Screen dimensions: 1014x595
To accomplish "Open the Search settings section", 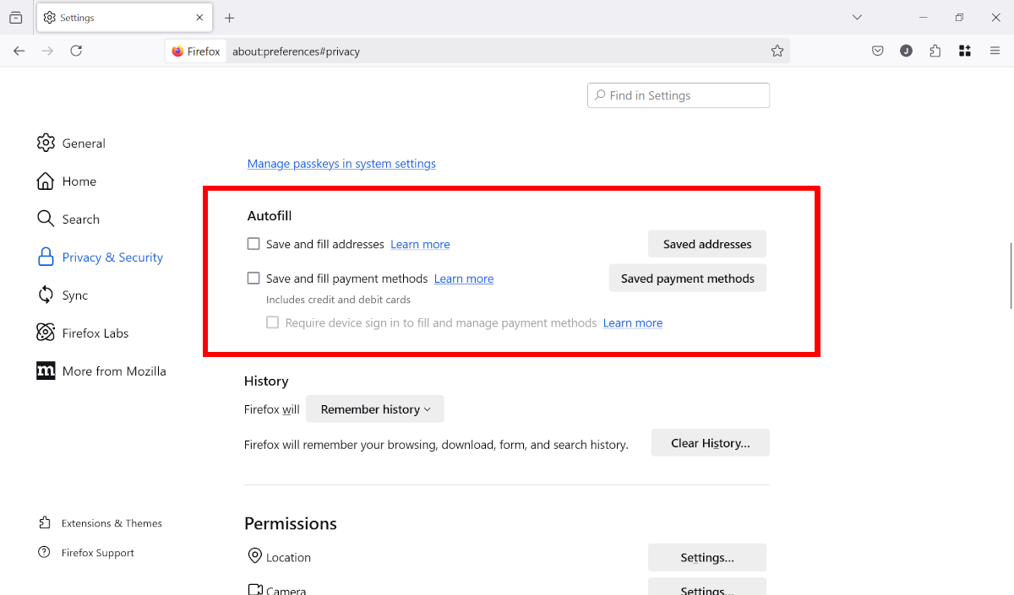I will click(x=81, y=219).
